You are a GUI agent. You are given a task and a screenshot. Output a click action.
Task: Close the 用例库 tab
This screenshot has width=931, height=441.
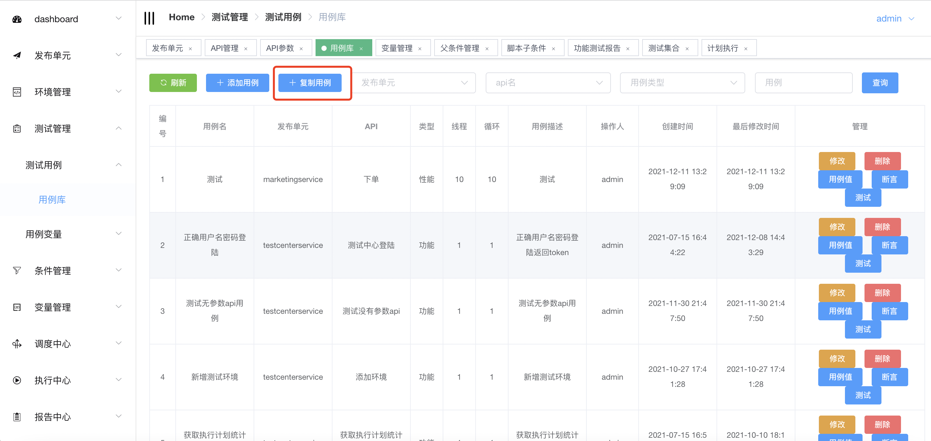tap(361, 49)
